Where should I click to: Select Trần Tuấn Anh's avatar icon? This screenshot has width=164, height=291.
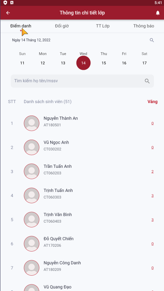click(x=32, y=171)
